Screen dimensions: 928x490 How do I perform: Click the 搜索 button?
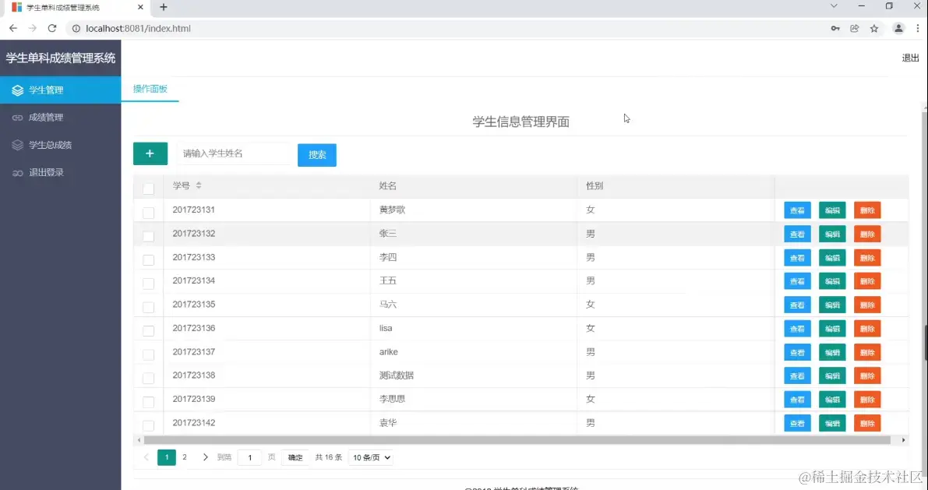coord(317,155)
